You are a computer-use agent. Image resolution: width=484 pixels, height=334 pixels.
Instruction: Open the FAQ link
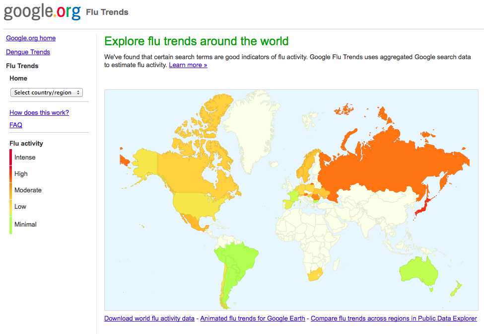tap(16, 125)
